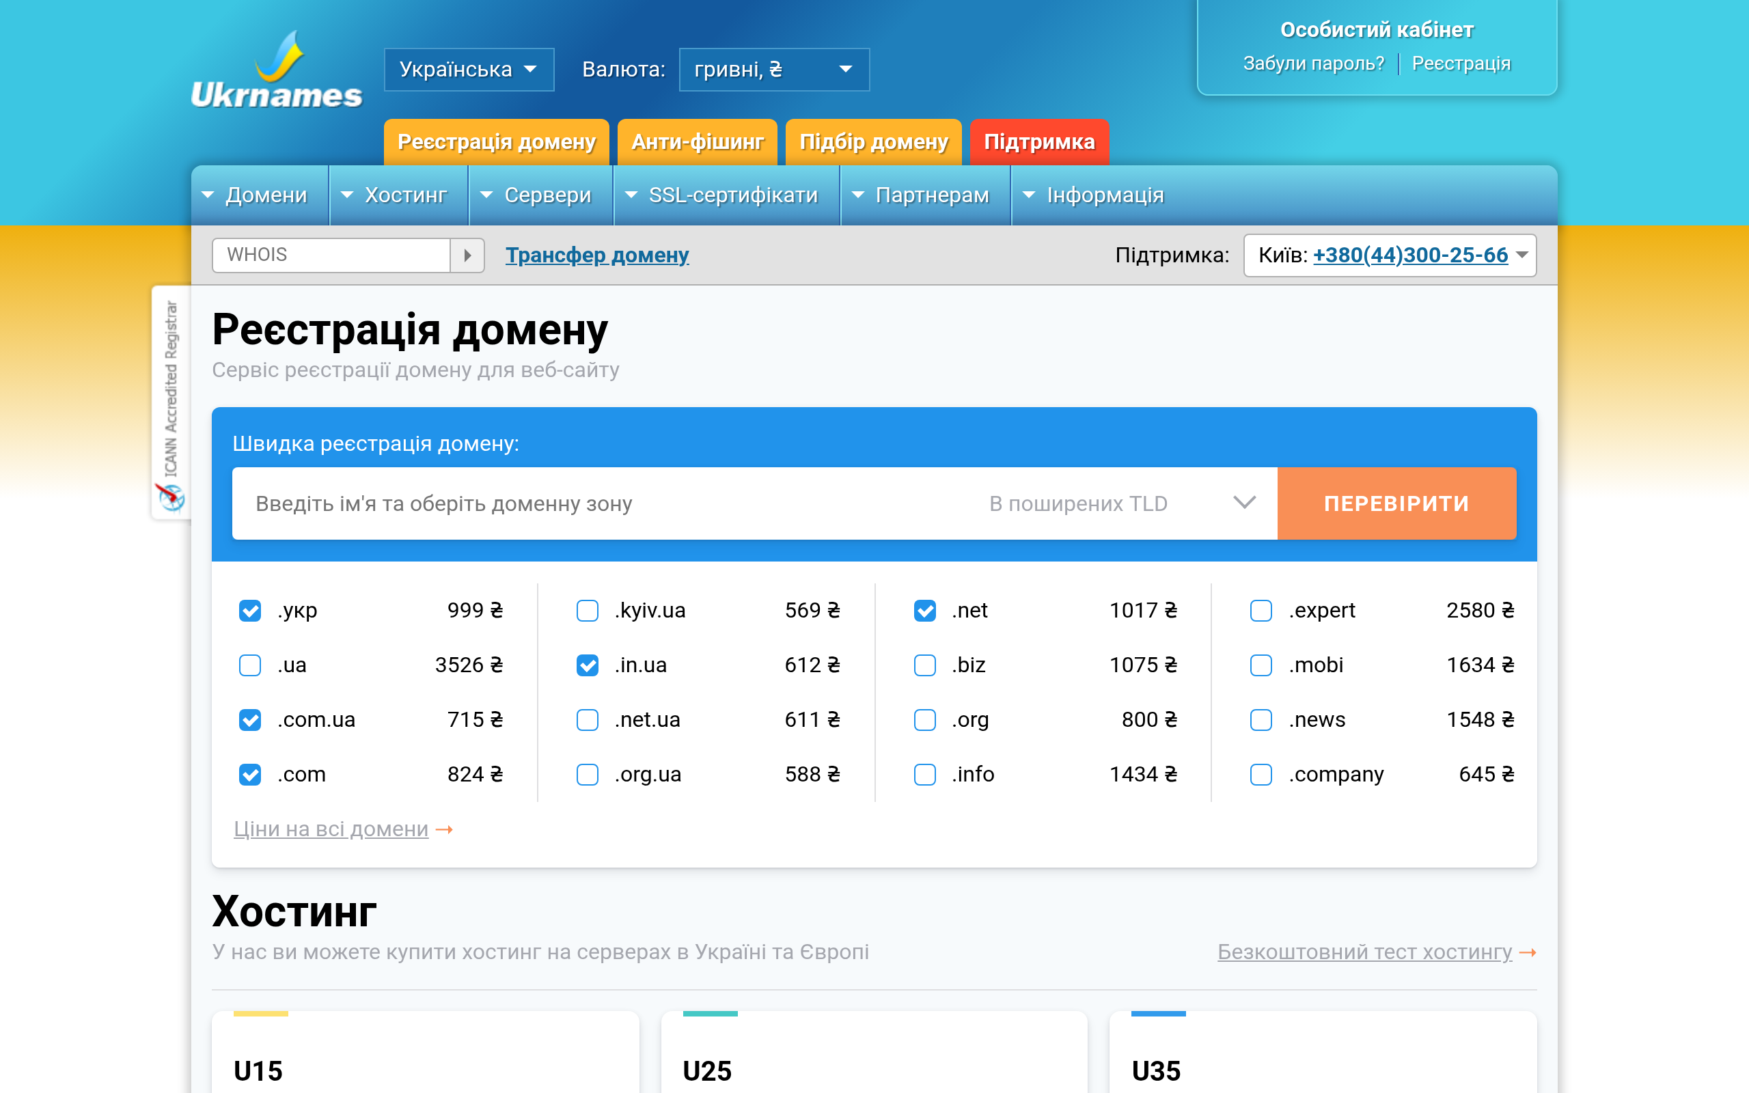Open the Реєстрація домену tab

(x=497, y=142)
